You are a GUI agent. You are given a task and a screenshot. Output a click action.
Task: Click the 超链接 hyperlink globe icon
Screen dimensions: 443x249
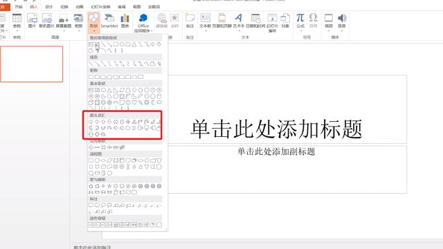coord(162,21)
